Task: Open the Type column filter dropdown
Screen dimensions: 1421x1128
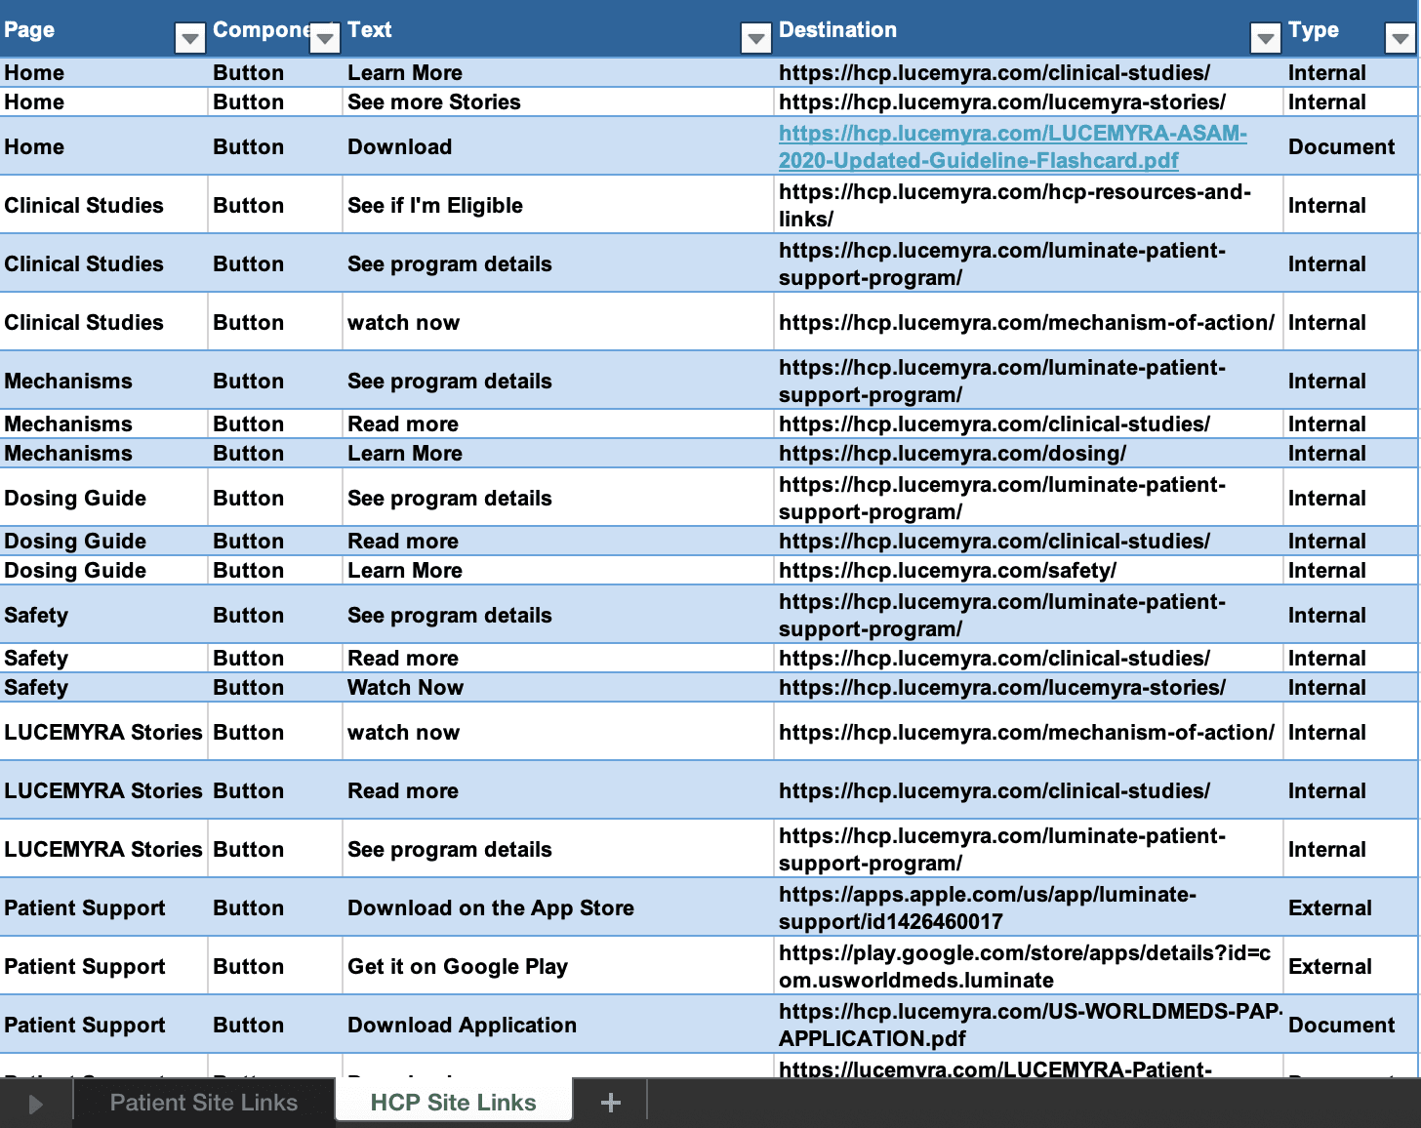Action: tap(1400, 38)
